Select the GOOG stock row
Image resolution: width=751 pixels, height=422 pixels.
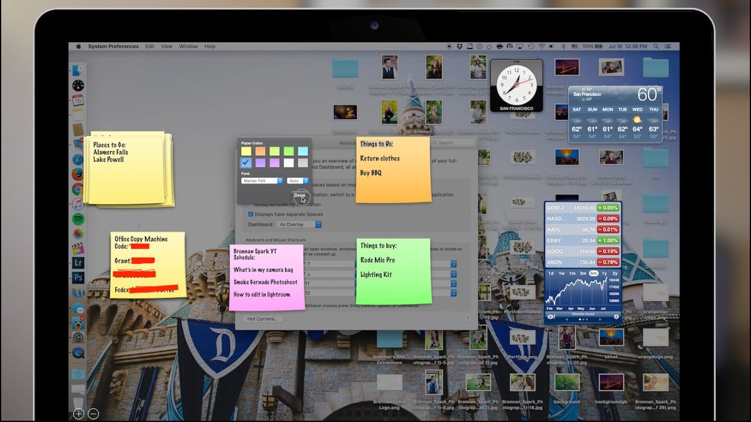point(583,251)
